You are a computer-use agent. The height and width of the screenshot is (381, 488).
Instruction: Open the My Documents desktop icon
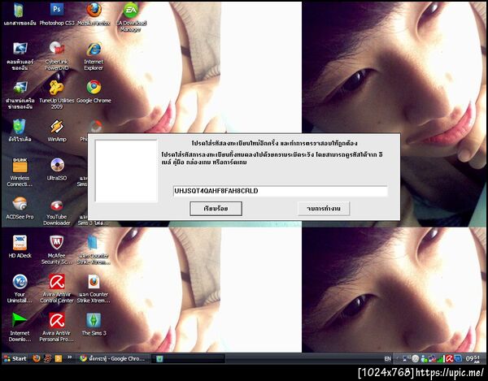20,14
